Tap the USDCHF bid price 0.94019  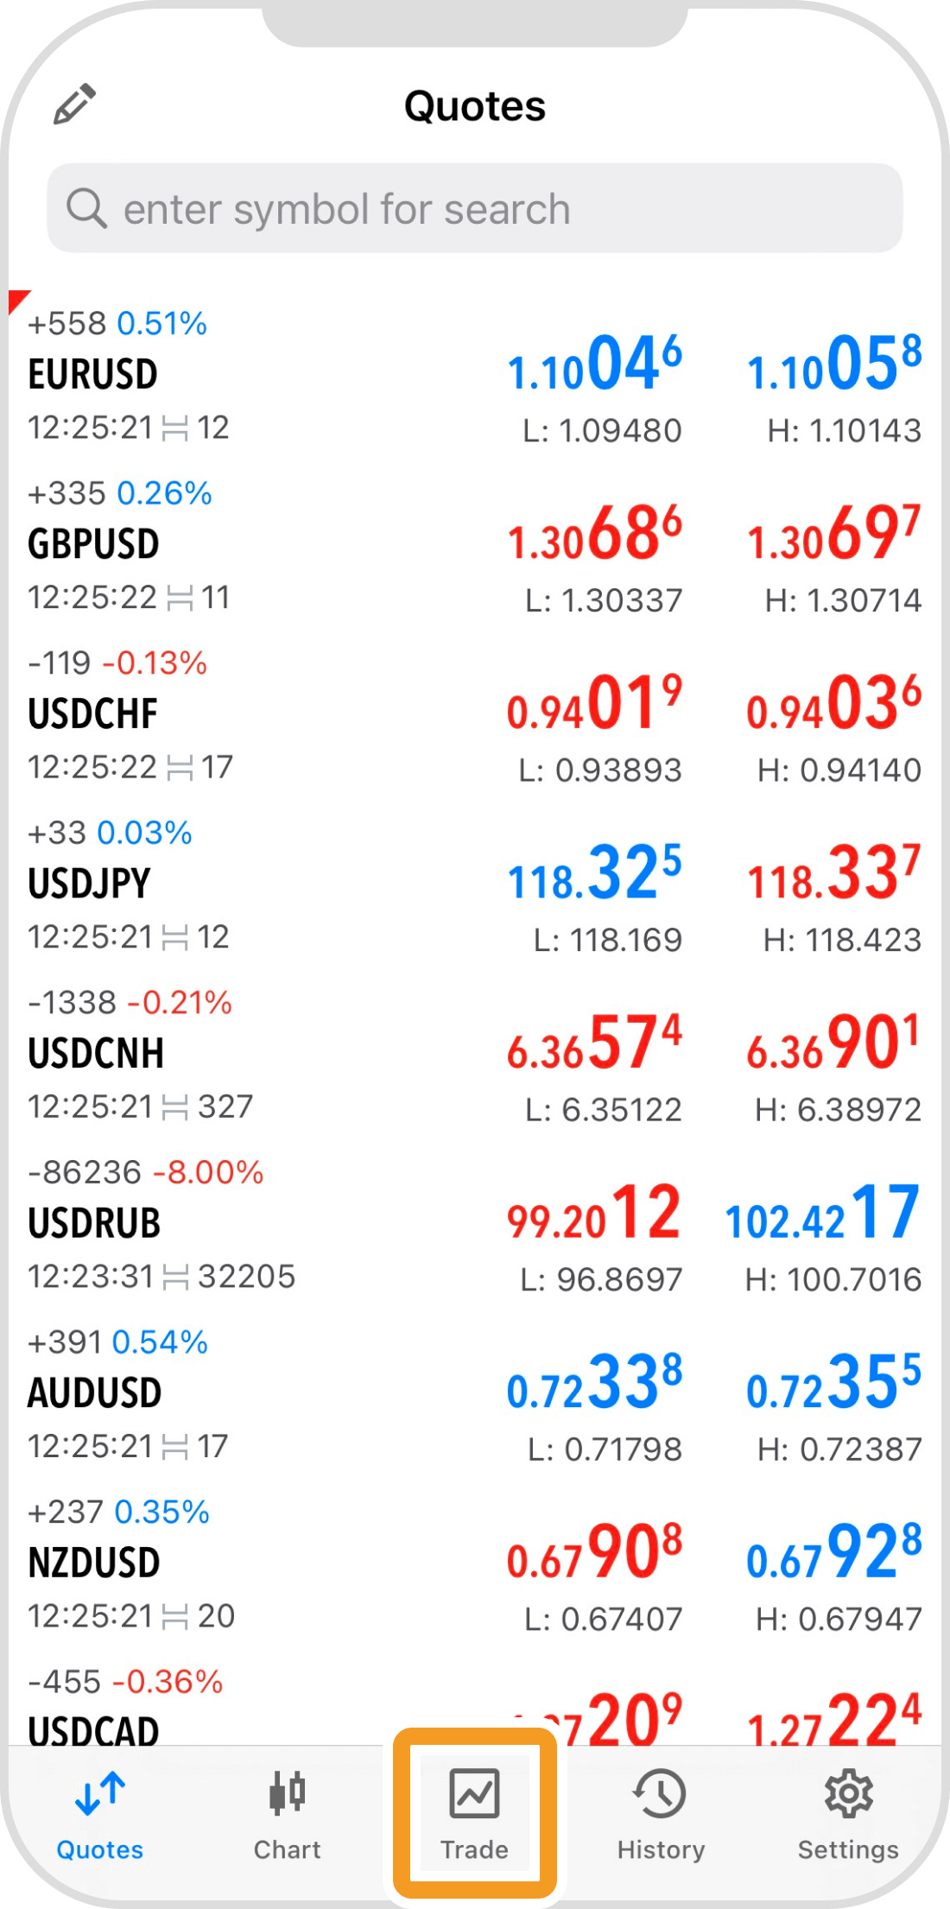tap(594, 703)
